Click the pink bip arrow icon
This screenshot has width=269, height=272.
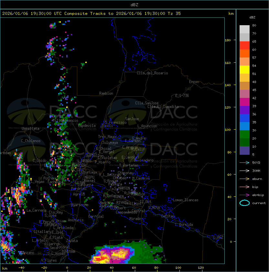244,187
